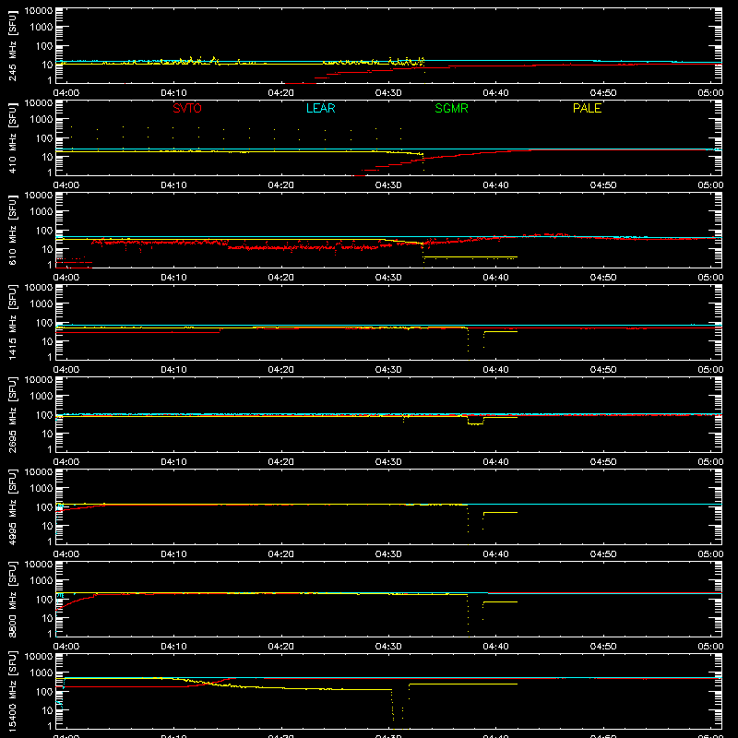
Task: Click 04:10 time label below 245 MHz plot
Action: pyautogui.click(x=173, y=93)
